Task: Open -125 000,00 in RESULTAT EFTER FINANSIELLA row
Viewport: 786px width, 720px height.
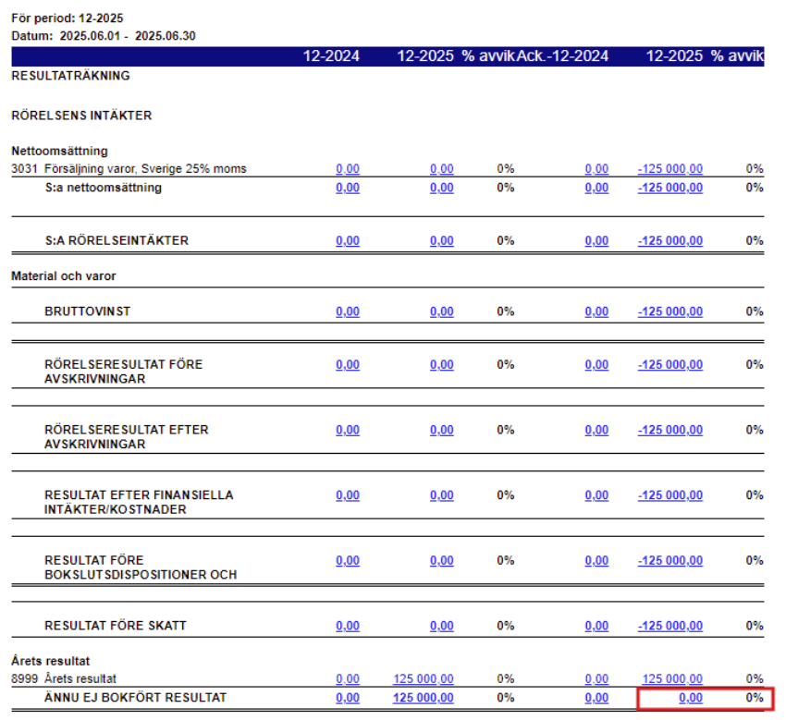Action: pos(669,495)
